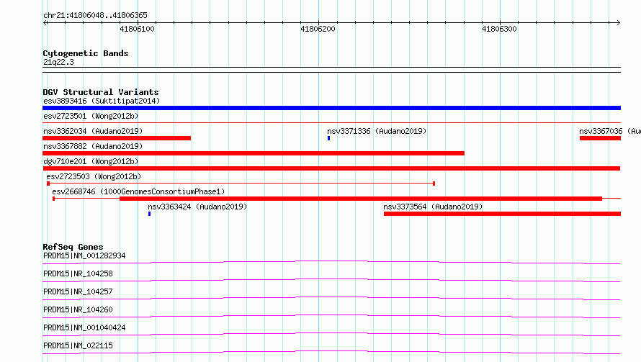Select the esv3893416 (Suktitipat2014) label
Image resolution: width=641 pixels, height=362 pixels.
coord(102,101)
